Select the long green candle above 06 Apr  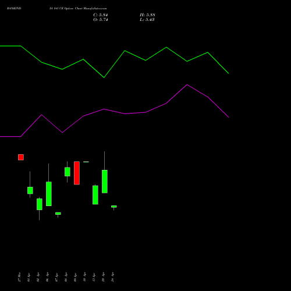tap(49, 194)
